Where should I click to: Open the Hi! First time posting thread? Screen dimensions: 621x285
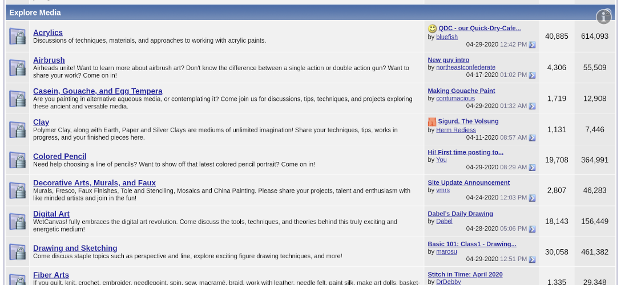(x=465, y=152)
